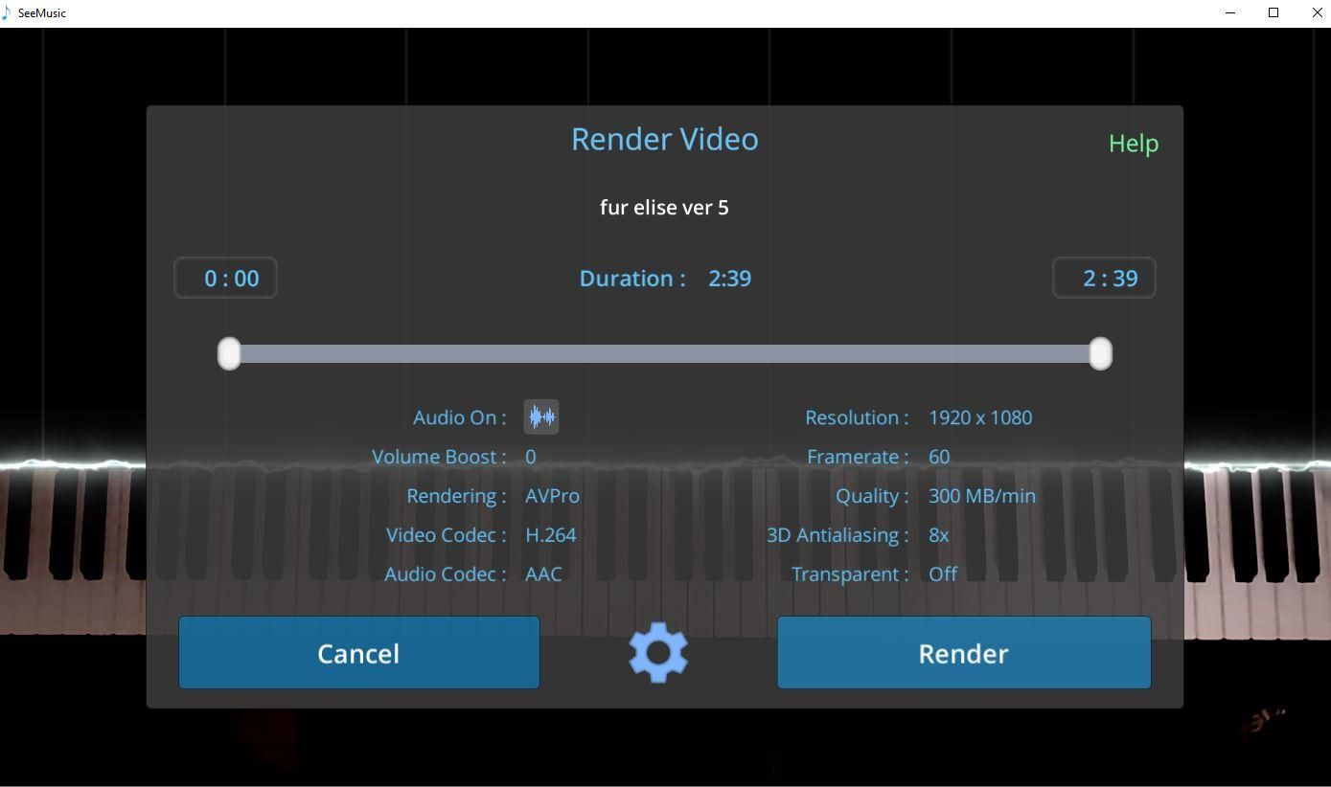Edit the 2:39 end time field
1331x787 pixels.
[1104, 278]
